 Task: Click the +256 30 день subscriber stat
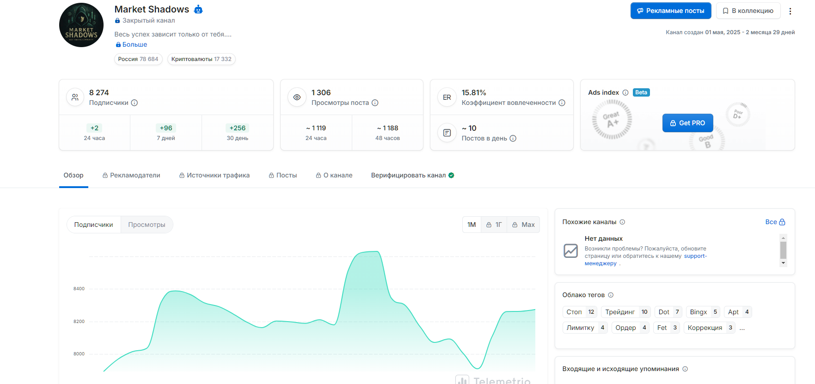coord(238,133)
